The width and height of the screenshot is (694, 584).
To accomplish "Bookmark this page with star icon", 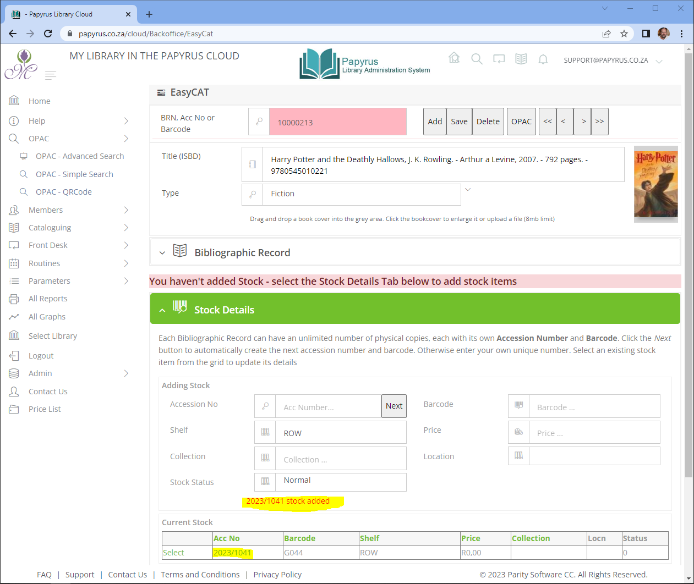I will (624, 34).
